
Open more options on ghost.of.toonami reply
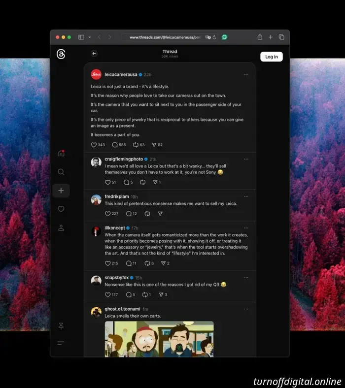(x=246, y=309)
